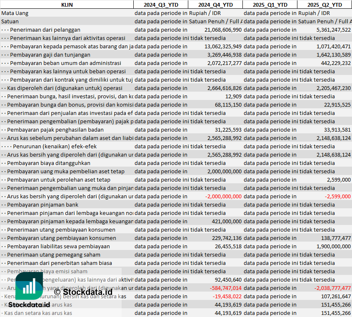
Task: Select last-row value 44,193,619
Action: (228, 313)
